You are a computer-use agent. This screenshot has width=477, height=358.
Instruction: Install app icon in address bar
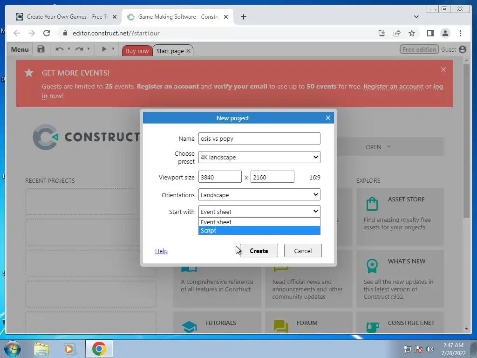click(x=382, y=33)
